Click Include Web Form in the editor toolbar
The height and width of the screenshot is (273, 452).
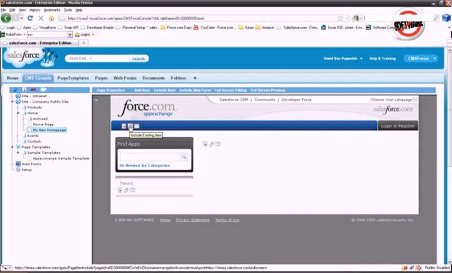point(195,90)
